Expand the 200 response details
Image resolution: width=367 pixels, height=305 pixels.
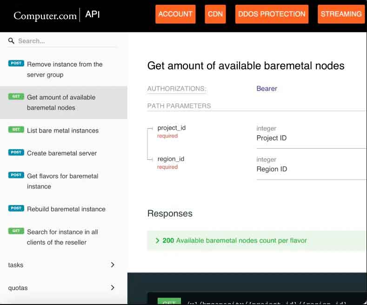tap(158, 241)
